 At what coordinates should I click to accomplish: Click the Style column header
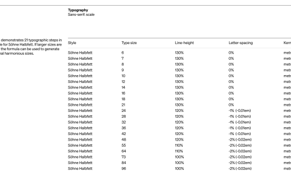tap(72, 43)
